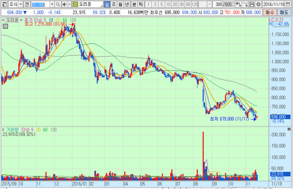Click the stock code input field
The width and height of the screenshot is (293, 189).
point(41,4)
